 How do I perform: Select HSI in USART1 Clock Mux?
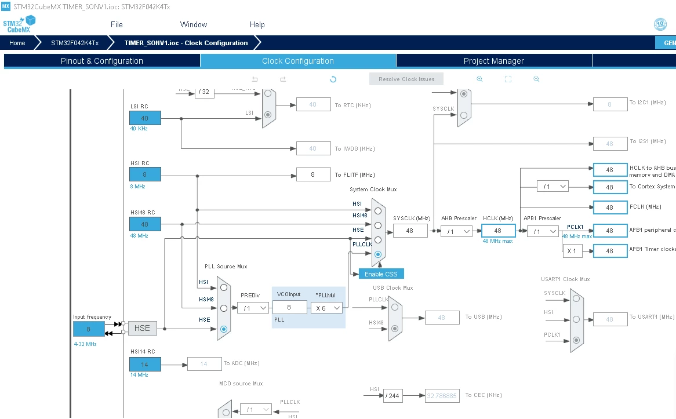pyautogui.click(x=576, y=319)
